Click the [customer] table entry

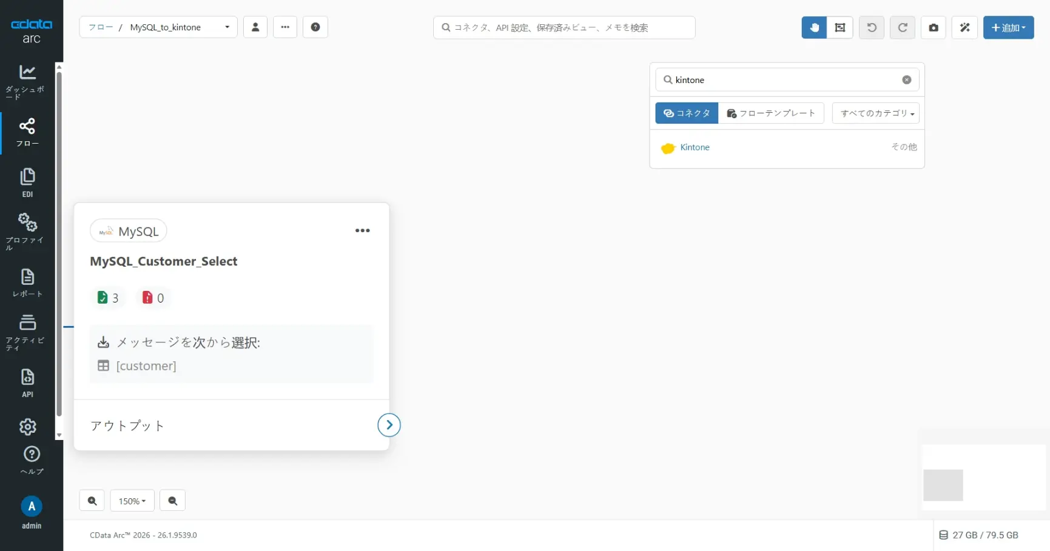[146, 366]
